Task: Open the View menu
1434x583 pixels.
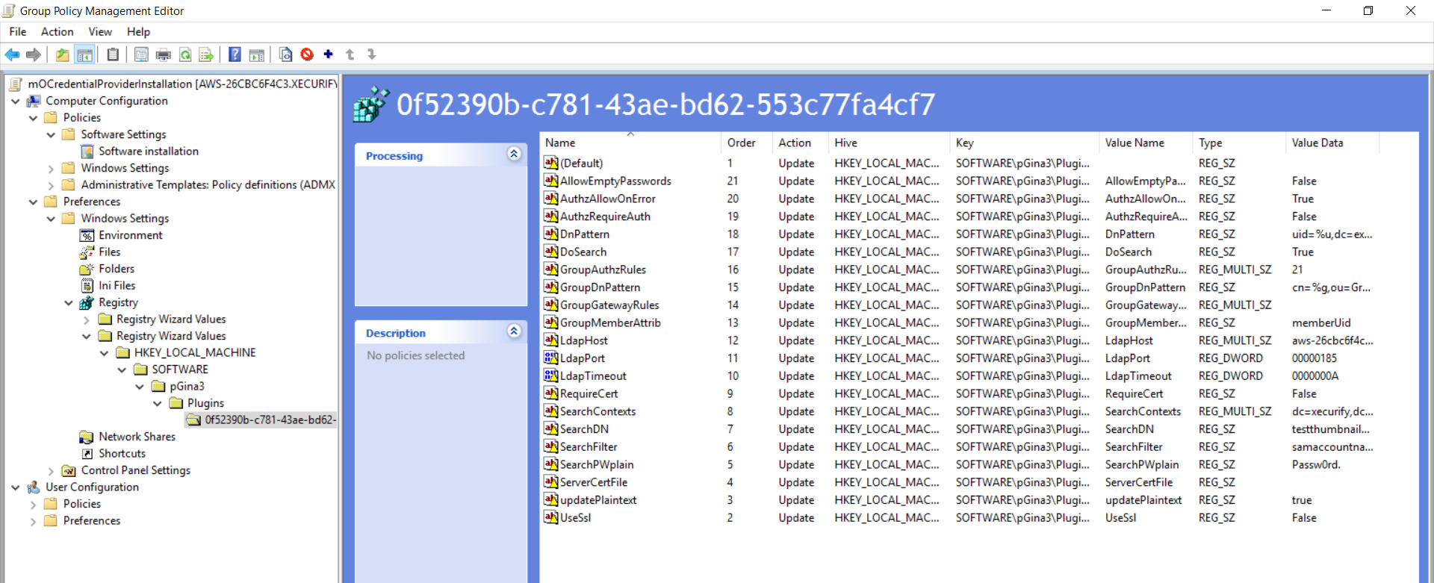Action: (100, 31)
